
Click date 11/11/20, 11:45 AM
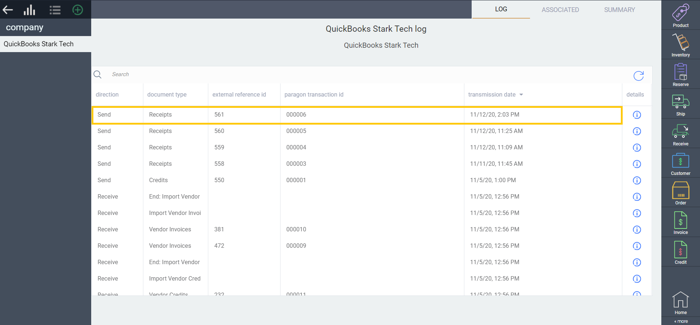click(496, 164)
